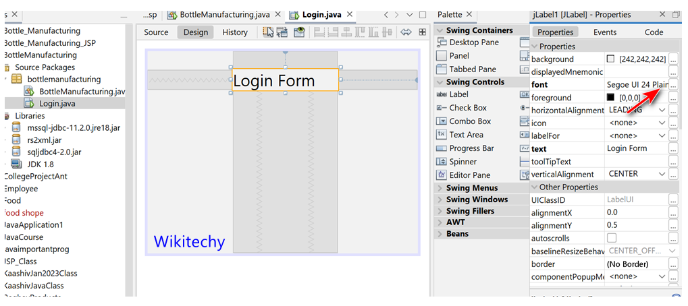Screen dimensions: 688x306
Task: Click the Align Left in Column icon
Action: (319, 32)
